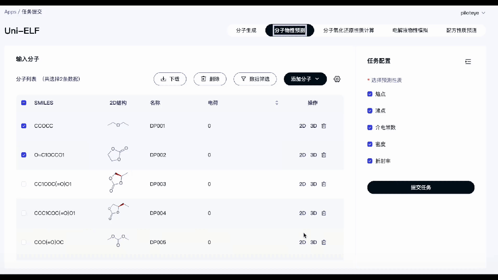Screen dimensions: 498x280
Task: Open the 3D view for DP002
Action: [313, 155]
